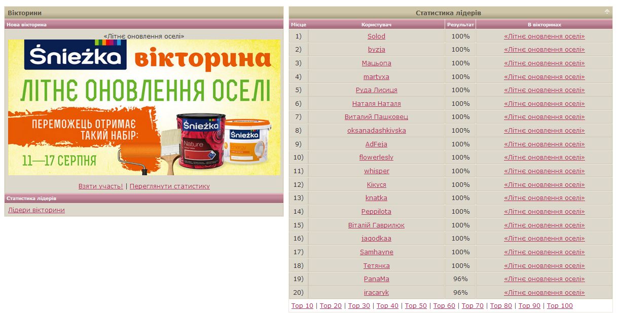The height and width of the screenshot is (313, 617).
Task: Open quiz link in Solod's row
Action: pos(544,36)
